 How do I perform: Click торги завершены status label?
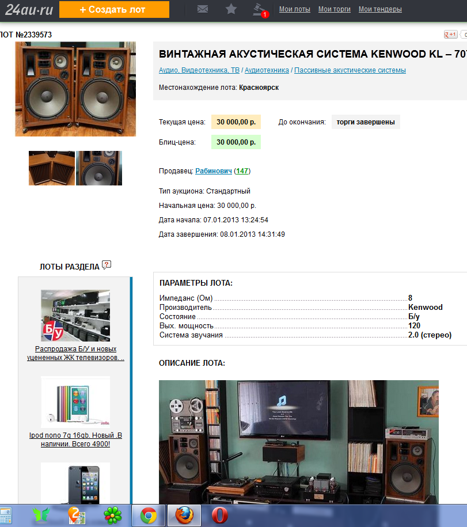tap(366, 122)
